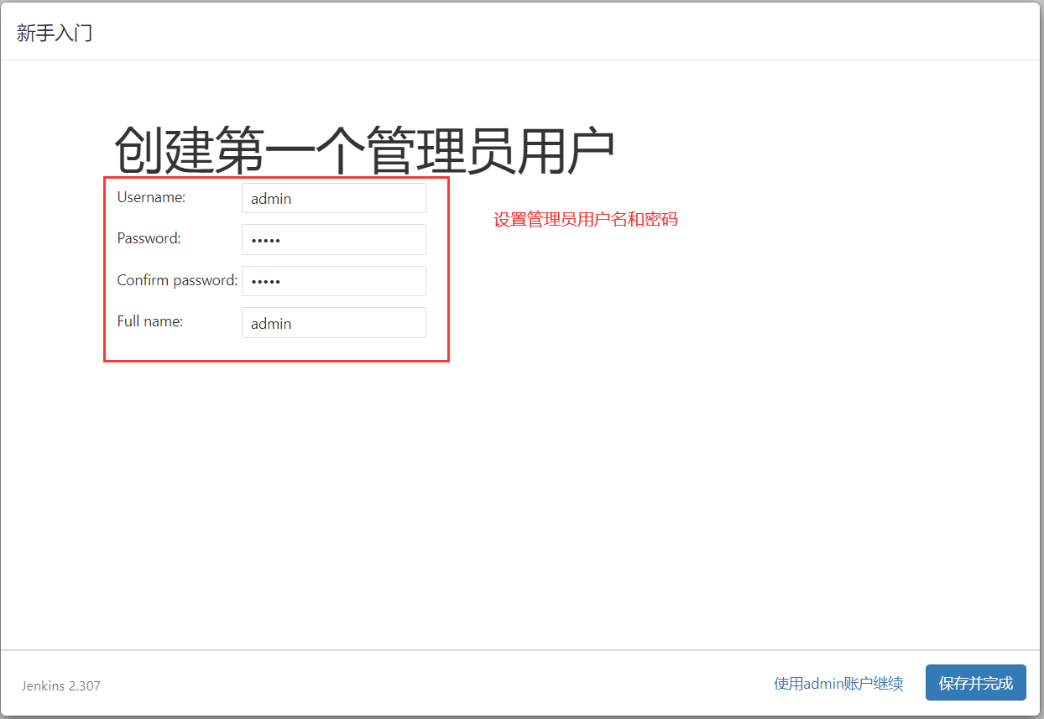This screenshot has height=719, width=1044.
Task: Click the Username input field
Action: tap(333, 199)
